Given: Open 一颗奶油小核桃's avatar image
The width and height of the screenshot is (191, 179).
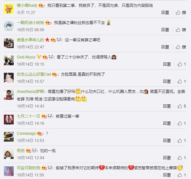Looking at the screenshot, I should pos(9,26).
